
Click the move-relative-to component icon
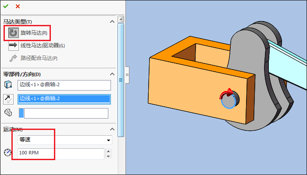pyautogui.click(x=8, y=113)
